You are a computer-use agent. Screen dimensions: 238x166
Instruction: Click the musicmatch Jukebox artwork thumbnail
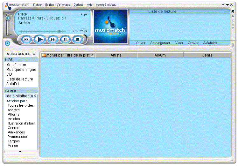pyautogui.click(x=110, y=27)
